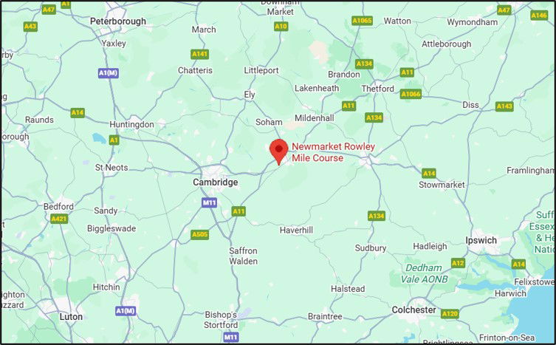This screenshot has width=556, height=345.
Task: Click the A505 road shield
Action: point(199,235)
